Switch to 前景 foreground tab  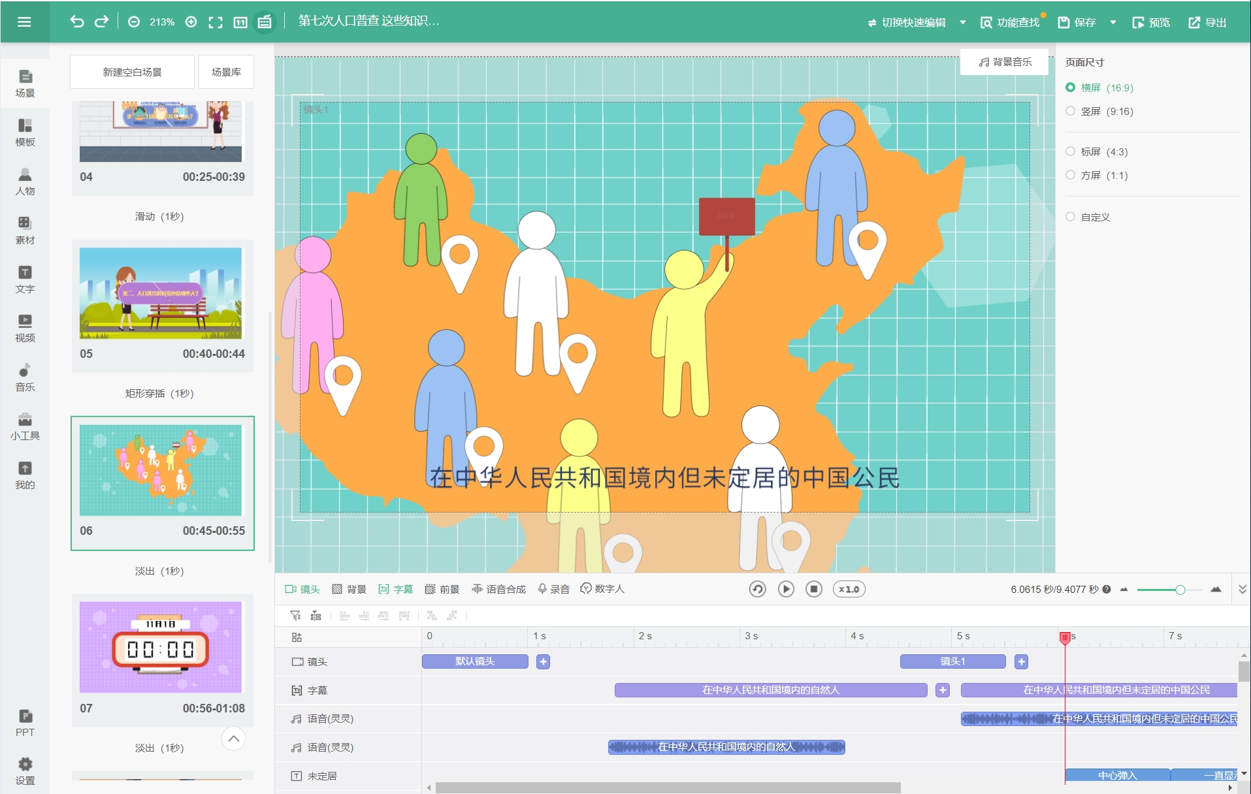coord(442,589)
